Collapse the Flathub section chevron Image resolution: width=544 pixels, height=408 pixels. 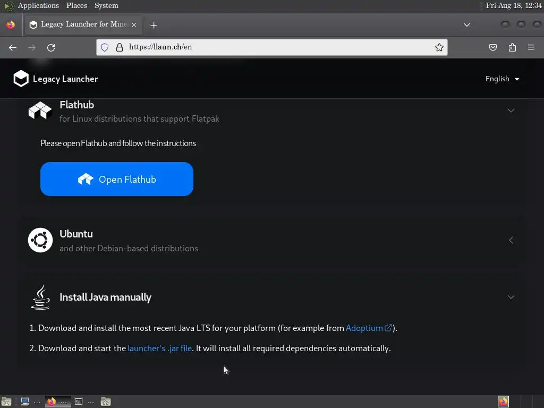pos(511,110)
